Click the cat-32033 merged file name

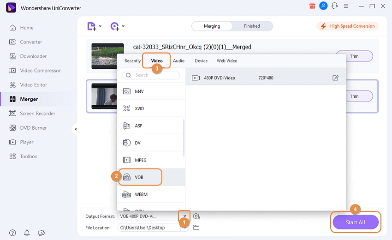click(192, 47)
